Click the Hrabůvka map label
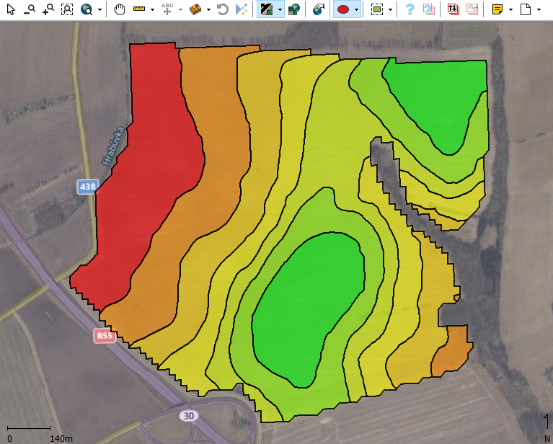The width and height of the screenshot is (553, 444). (x=114, y=146)
